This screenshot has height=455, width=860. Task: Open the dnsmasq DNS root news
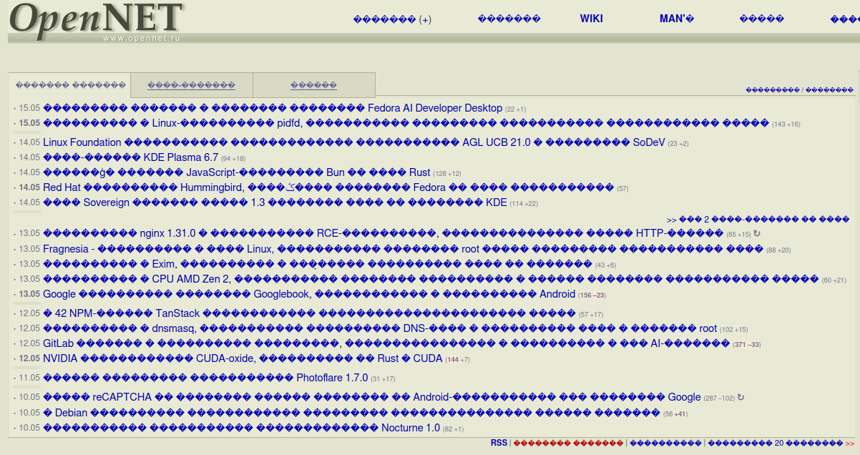pos(380,328)
